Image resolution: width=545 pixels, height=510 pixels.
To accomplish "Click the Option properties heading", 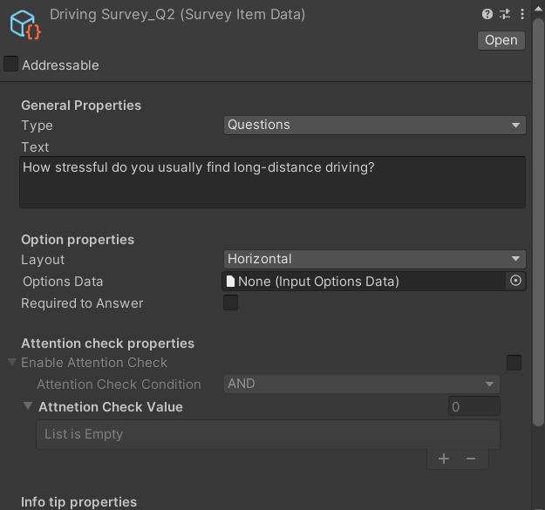I will 78,240.
